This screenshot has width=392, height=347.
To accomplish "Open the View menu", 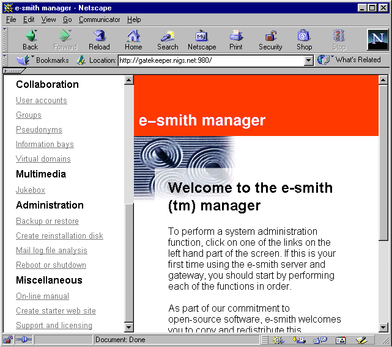I will 48,20.
